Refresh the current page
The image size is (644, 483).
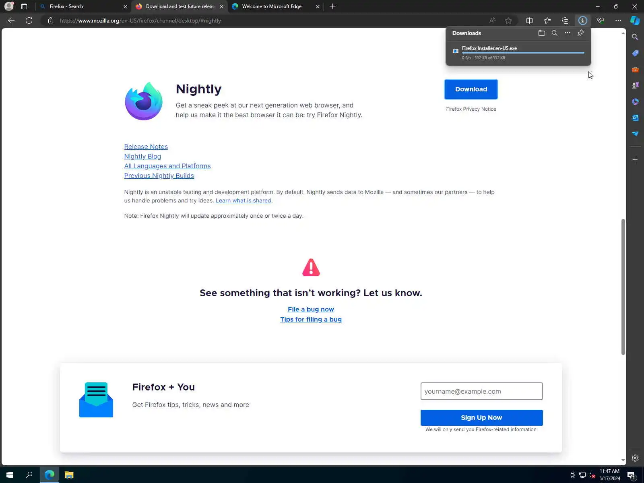(29, 21)
